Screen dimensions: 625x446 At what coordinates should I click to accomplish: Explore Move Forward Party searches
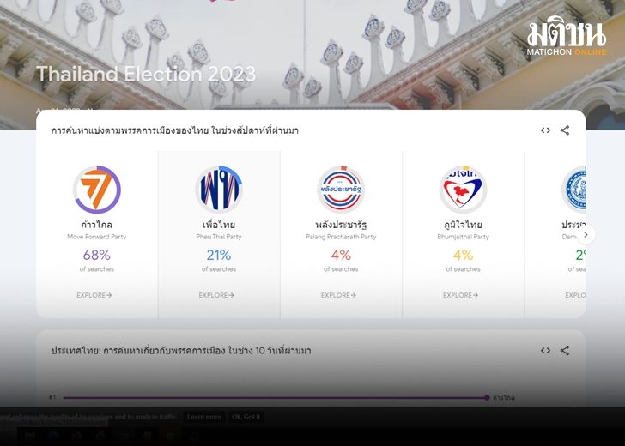click(94, 295)
